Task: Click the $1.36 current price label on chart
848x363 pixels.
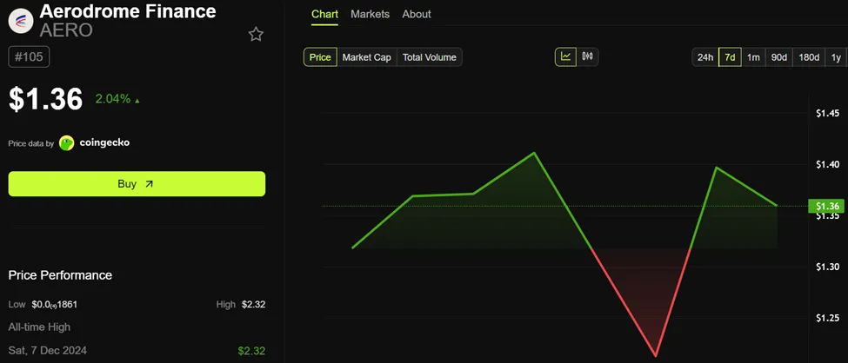Action: coord(825,206)
